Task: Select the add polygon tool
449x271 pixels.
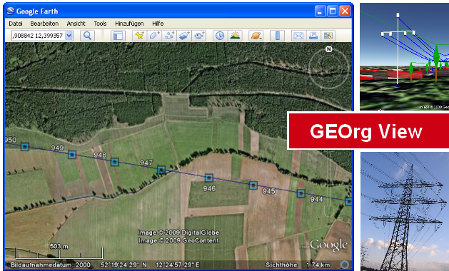Action: (155, 36)
